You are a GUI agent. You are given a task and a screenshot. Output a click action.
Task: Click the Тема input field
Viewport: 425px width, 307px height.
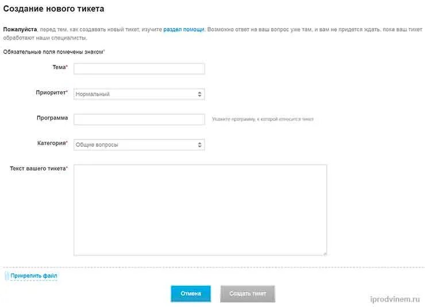tap(139, 69)
